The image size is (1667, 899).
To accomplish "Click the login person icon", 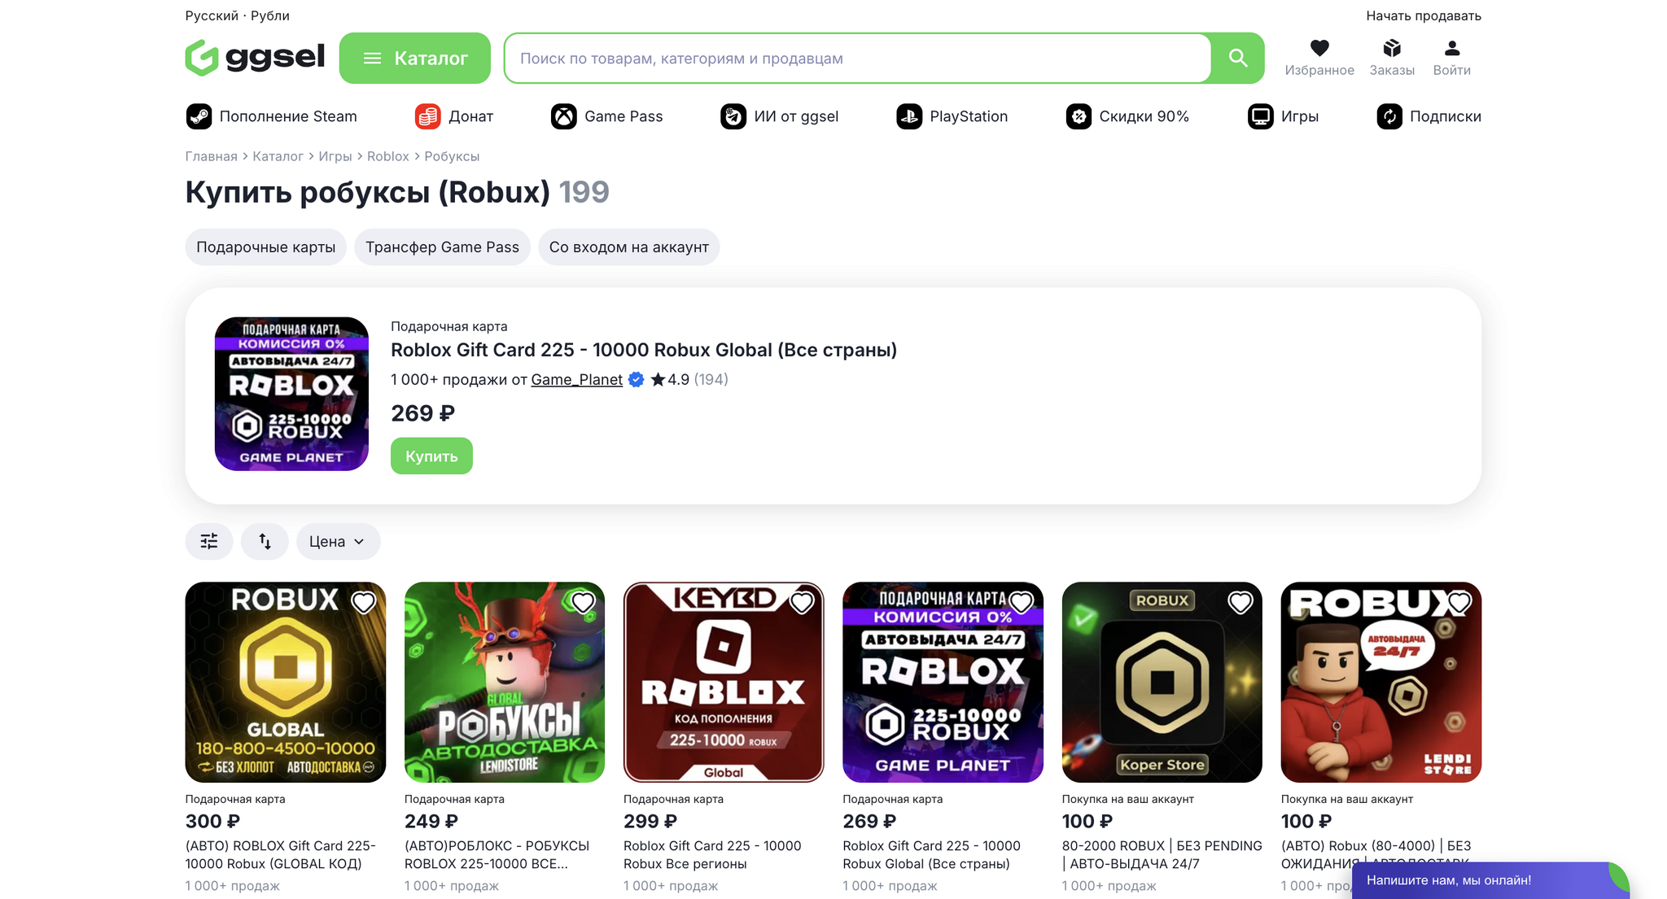I will point(1451,49).
